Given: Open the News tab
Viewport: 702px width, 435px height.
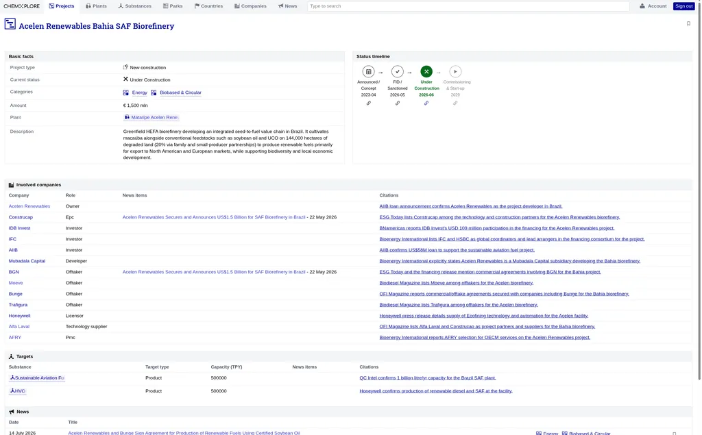Looking at the screenshot, I should click(287, 5).
